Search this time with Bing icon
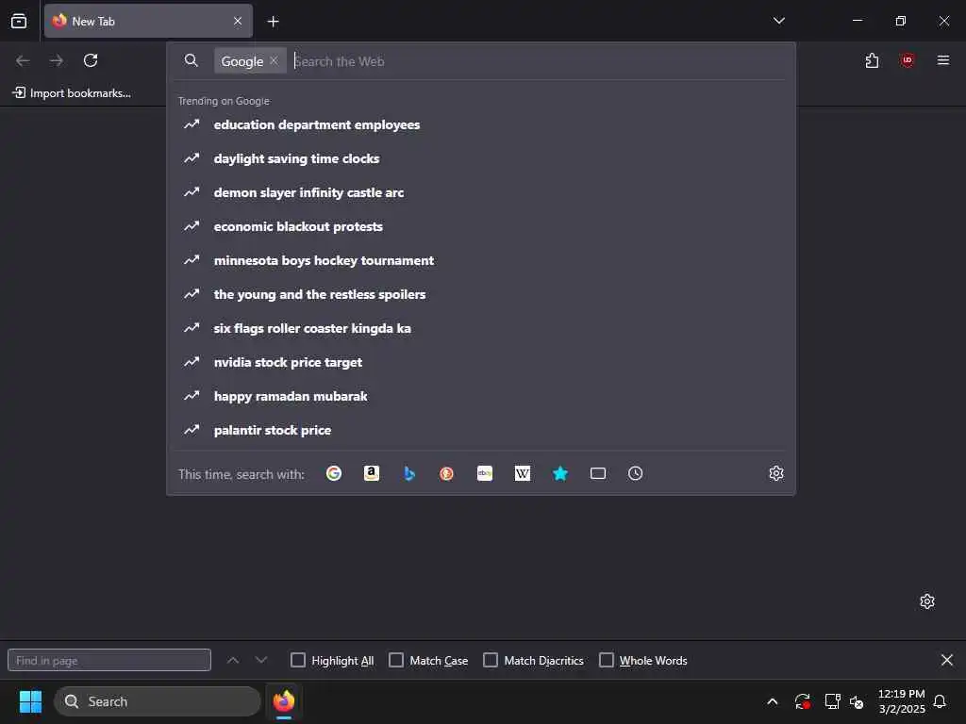 409,473
